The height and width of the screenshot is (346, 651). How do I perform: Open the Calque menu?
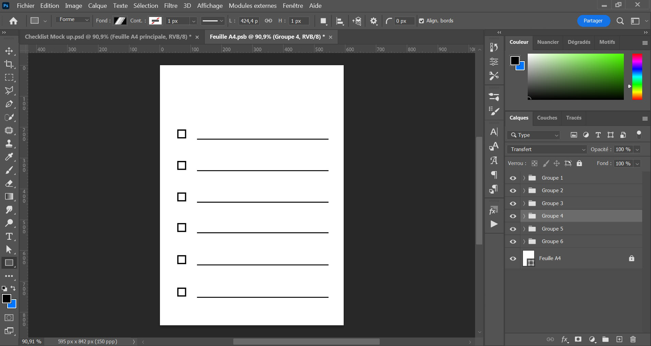(97, 6)
